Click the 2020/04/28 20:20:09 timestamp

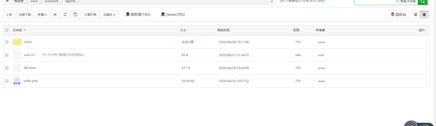coord(234,68)
